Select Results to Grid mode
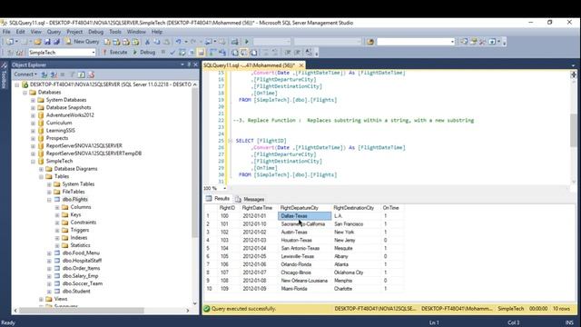The image size is (581, 327). [x=244, y=53]
